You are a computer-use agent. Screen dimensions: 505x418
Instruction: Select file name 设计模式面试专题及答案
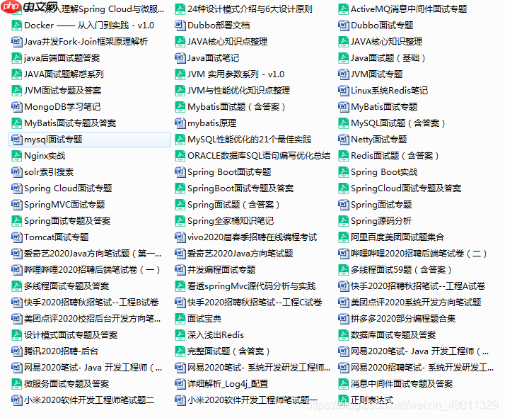[x=71, y=335]
